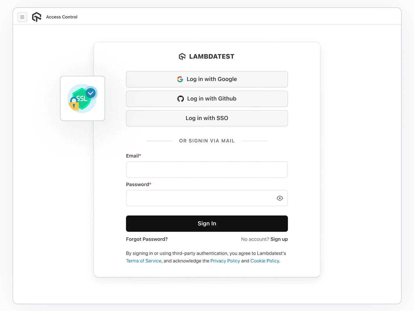Open the hamburger menu in header
This screenshot has width=414, height=311.
tap(22, 17)
